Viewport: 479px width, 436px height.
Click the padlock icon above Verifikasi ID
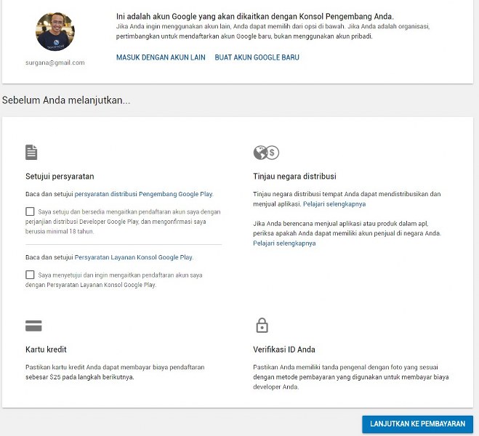tap(262, 325)
